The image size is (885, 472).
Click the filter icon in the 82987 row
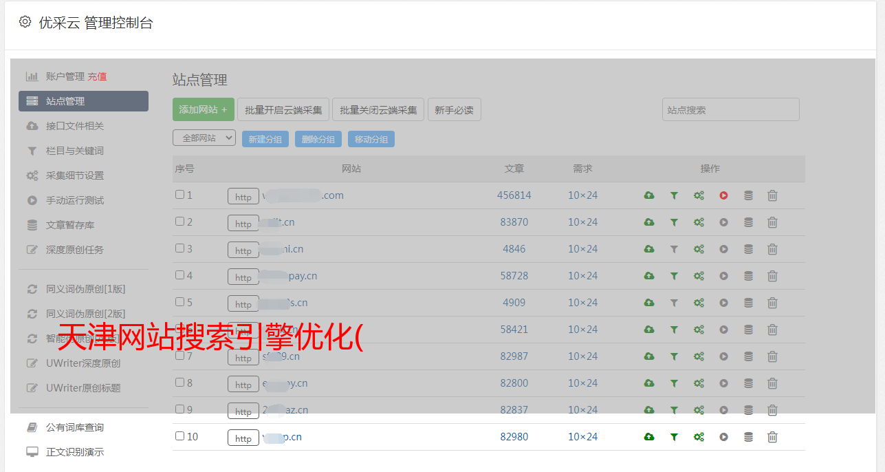674,356
